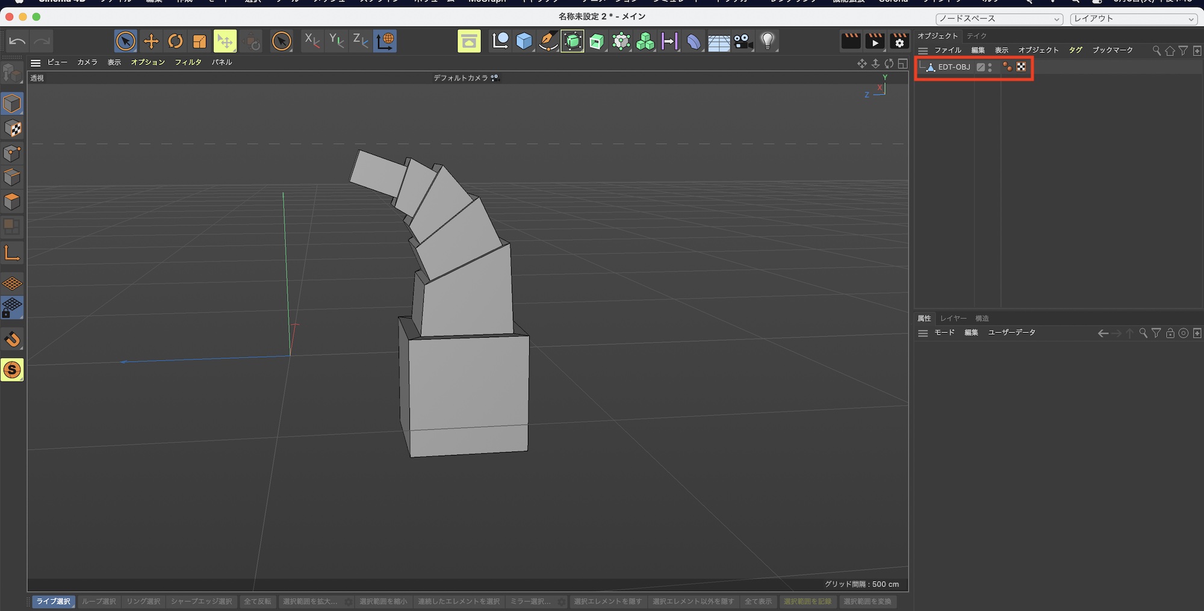Toggle EDT-OBJ visibility dots

(990, 67)
